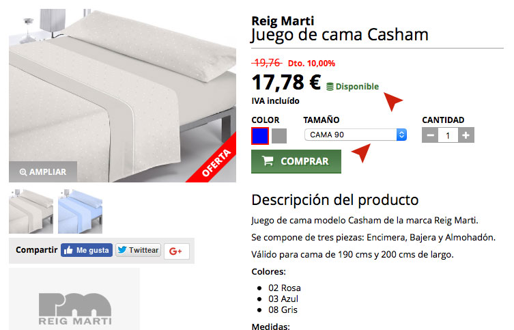Share via the Google Plus icon
514x330 pixels.
(x=176, y=251)
